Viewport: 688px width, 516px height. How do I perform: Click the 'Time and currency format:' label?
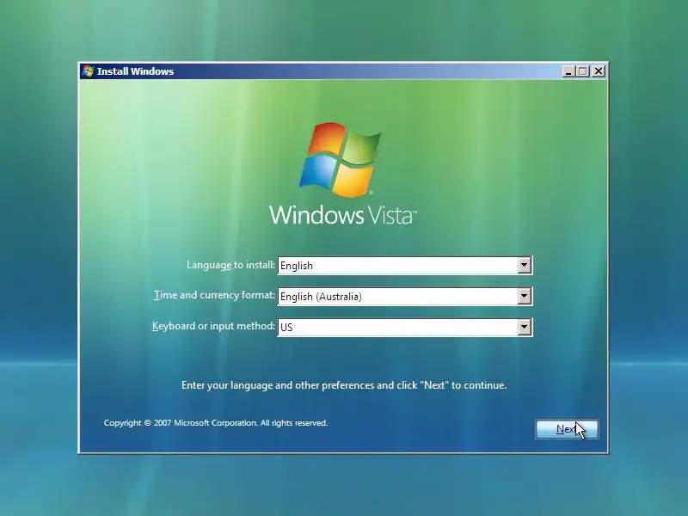(x=214, y=295)
